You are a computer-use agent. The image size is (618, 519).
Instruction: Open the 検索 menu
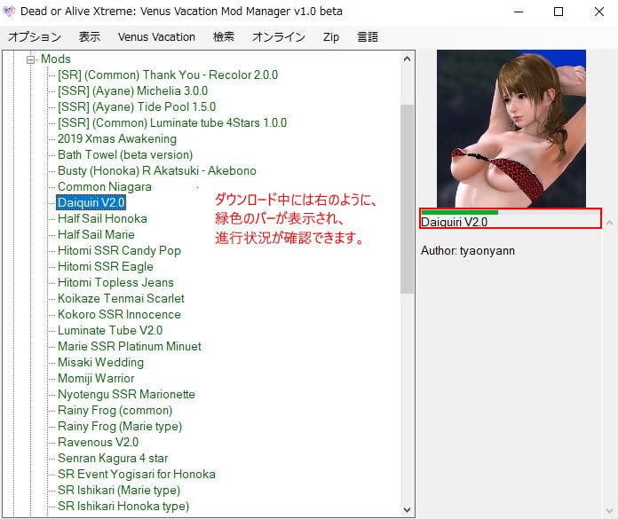pyautogui.click(x=224, y=37)
